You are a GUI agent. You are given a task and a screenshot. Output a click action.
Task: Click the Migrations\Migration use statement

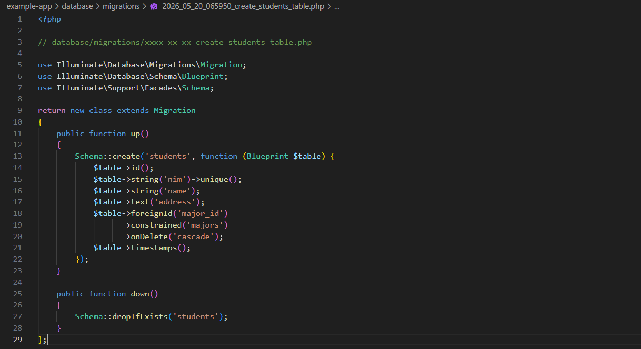[x=142, y=65]
